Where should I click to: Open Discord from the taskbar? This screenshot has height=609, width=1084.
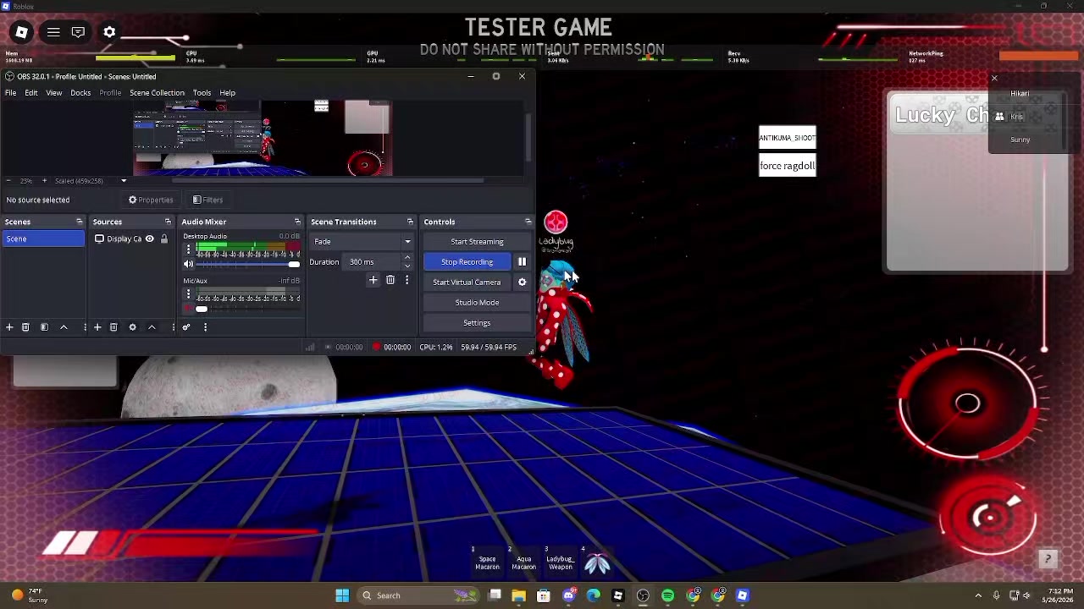click(x=569, y=595)
